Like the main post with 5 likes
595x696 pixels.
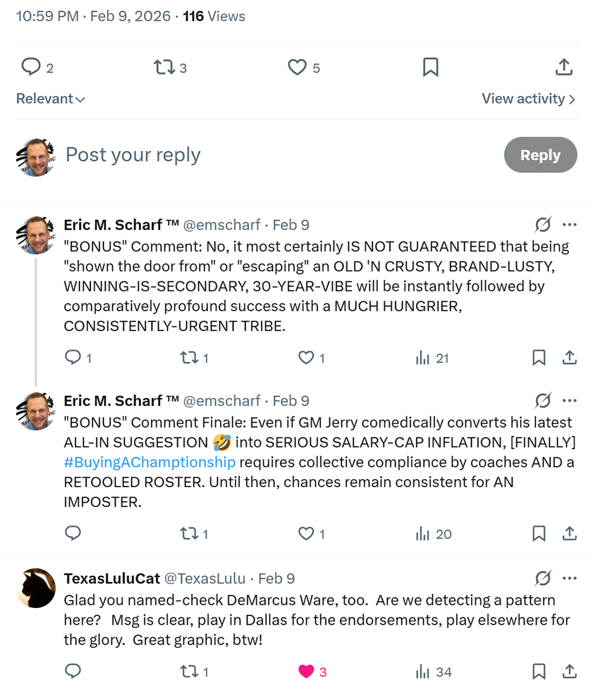point(297,67)
